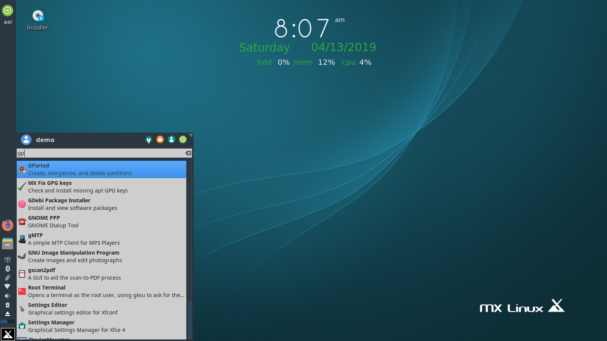The width and height of the screenshot is (607, 341).
Task: Open GDebi Package Installer entry
Action: (101, 204)
